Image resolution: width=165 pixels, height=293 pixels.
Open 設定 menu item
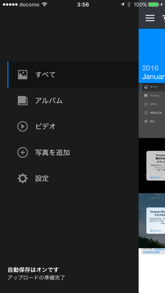(x=73, y=179)
